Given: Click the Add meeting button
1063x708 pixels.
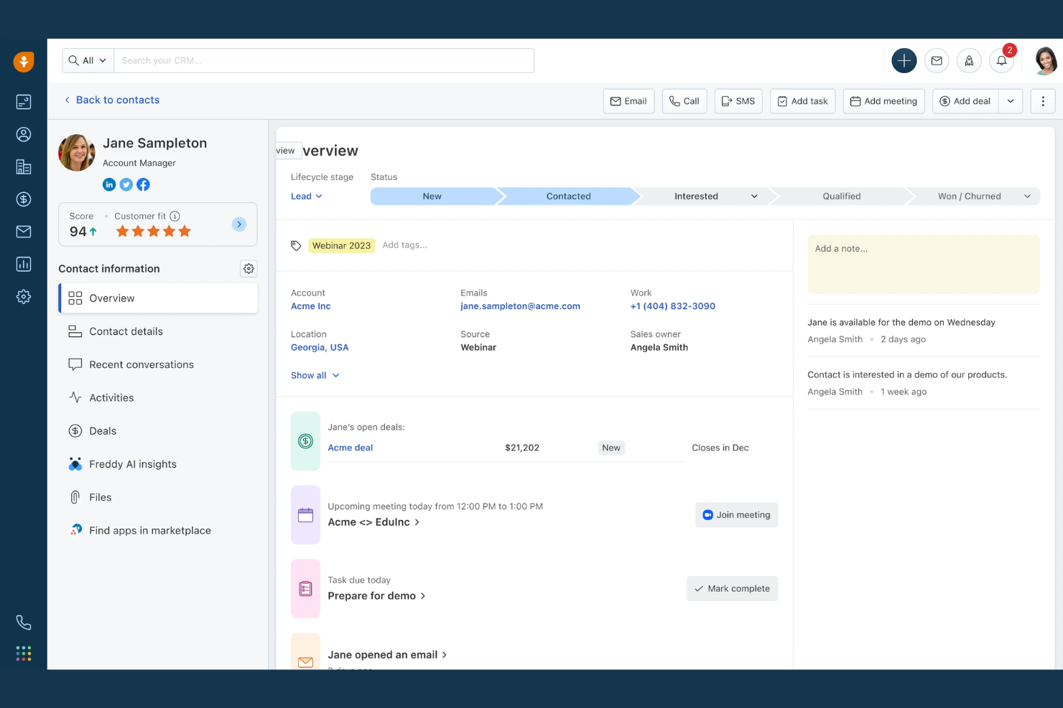Looking at the screenshot, I should pyautogui.click(x=883, y=101).
